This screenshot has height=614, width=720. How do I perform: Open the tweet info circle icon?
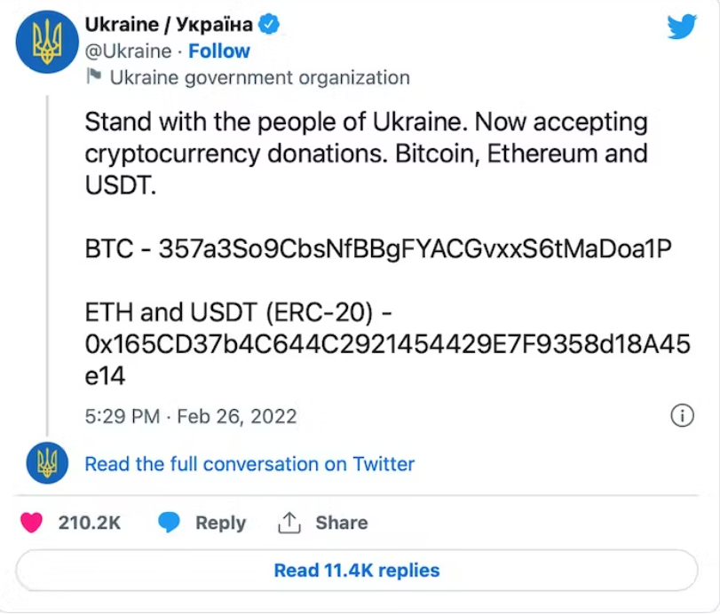coord(681,415)
